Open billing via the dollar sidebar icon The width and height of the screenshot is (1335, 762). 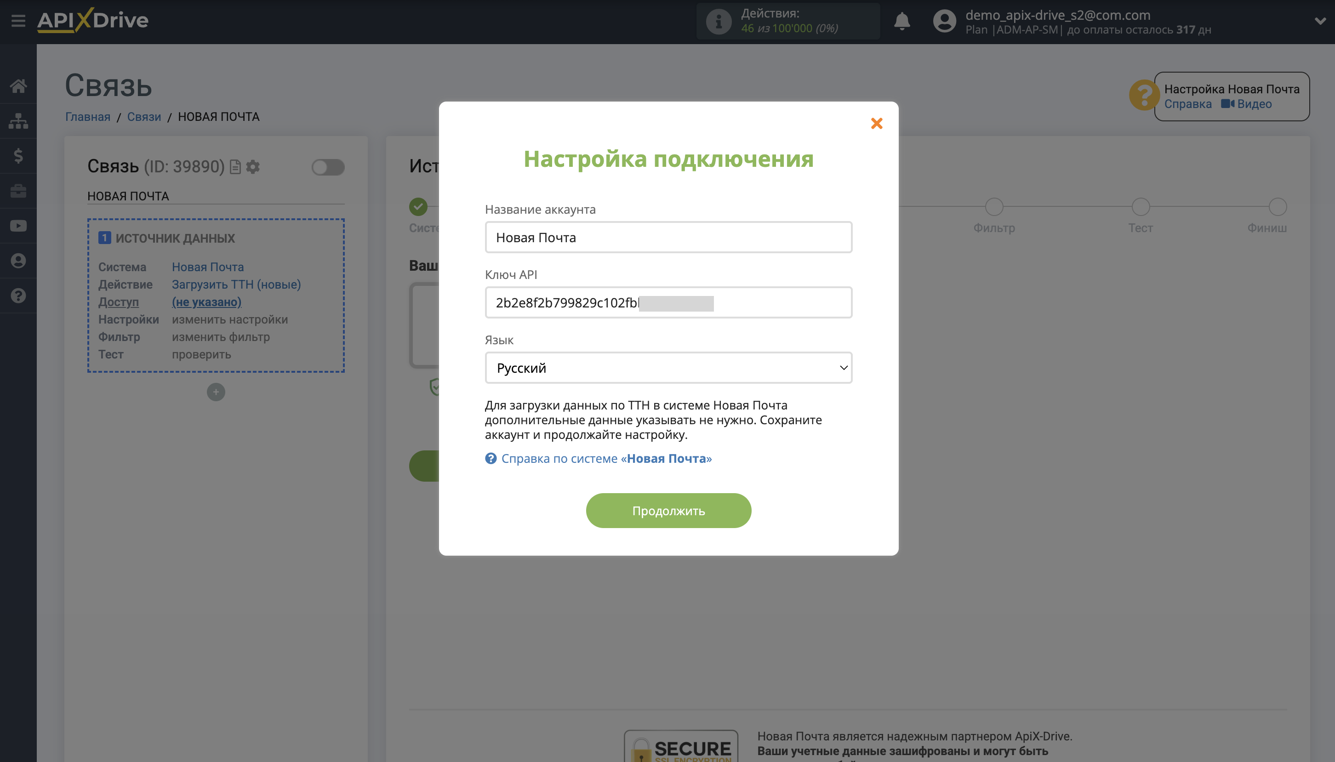tap(18, 156)
